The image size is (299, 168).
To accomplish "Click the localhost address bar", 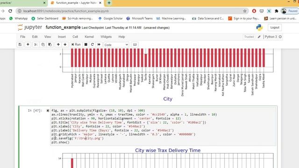I will 132,11.
